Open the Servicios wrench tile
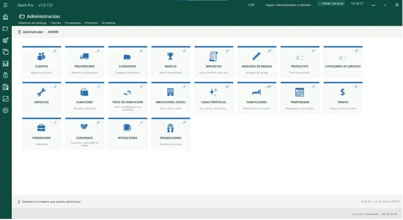 click(41, 98)
